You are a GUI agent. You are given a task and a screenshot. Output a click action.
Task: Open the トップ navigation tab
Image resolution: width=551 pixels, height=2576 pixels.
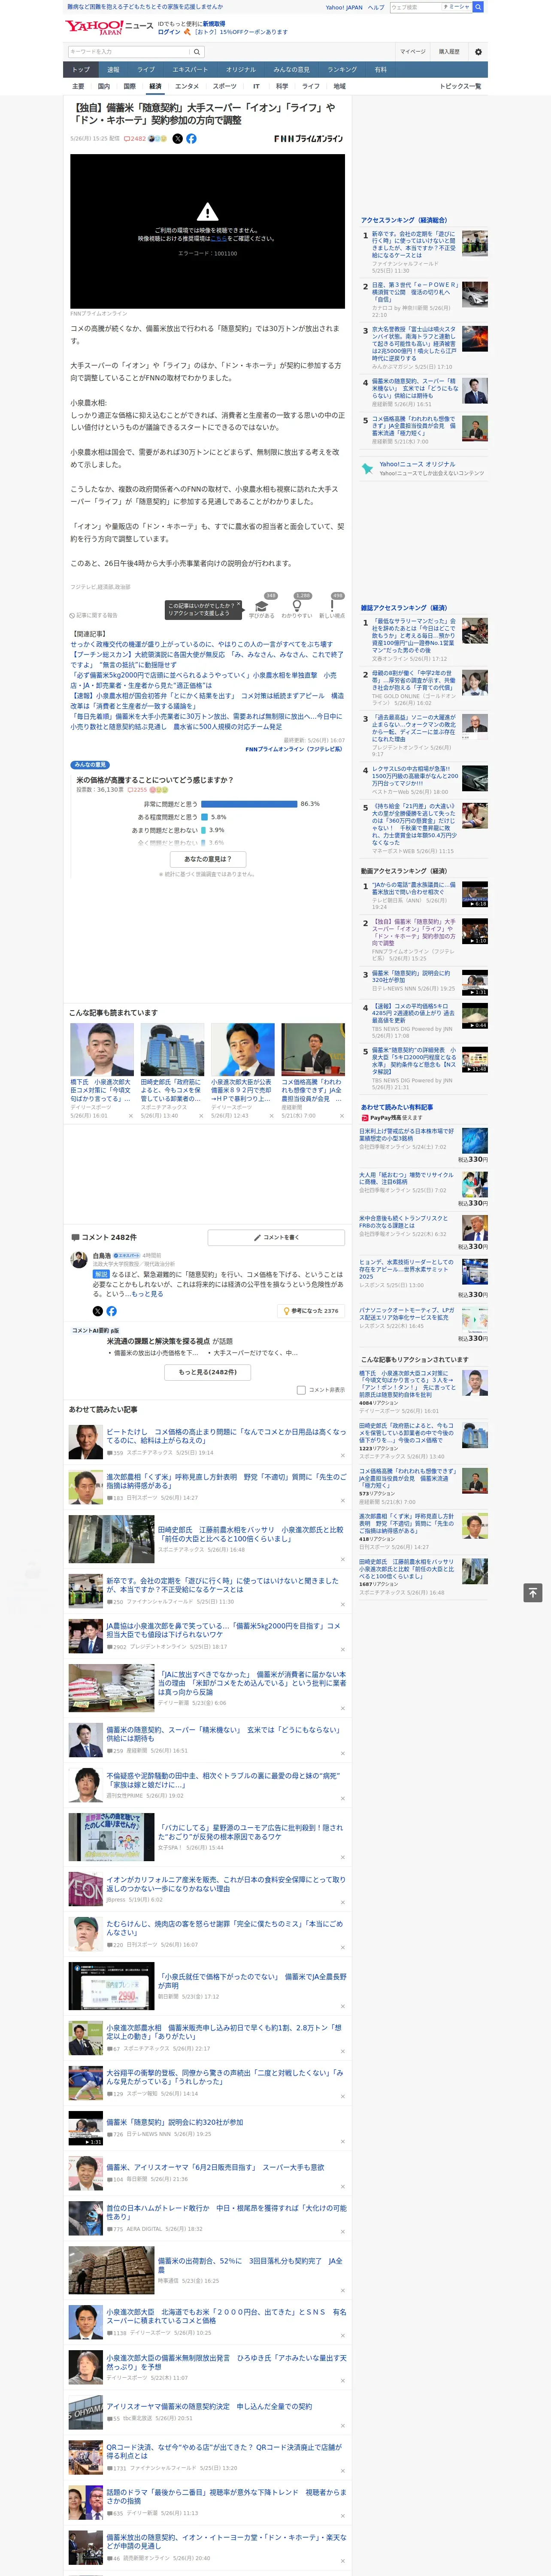81,70
